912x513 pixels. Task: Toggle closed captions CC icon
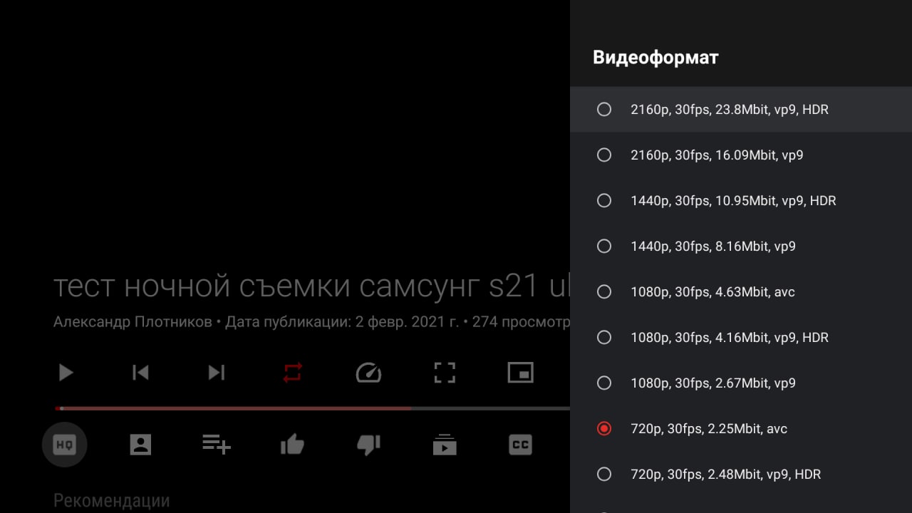click(x=521, y=445)
